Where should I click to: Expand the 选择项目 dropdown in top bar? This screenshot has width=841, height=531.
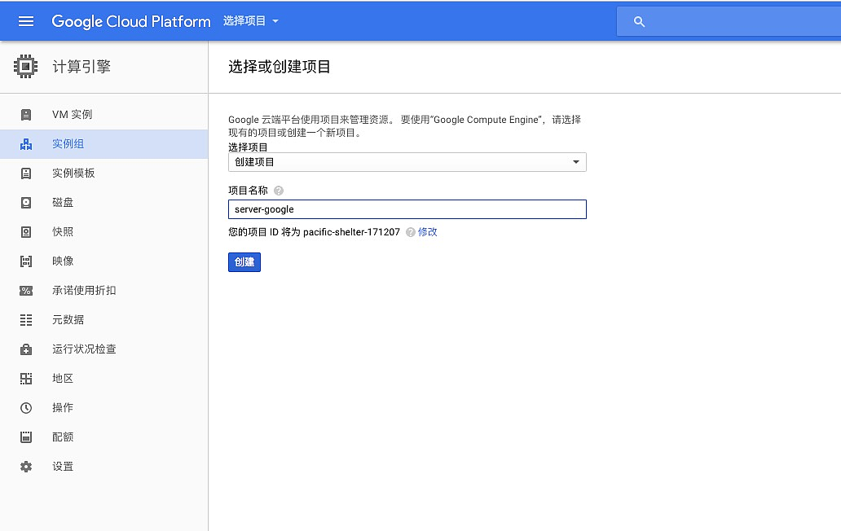click(251, 21)
